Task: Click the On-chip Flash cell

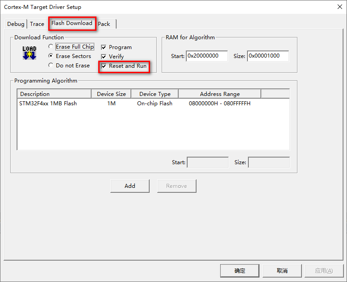Action: click(155, 104)
